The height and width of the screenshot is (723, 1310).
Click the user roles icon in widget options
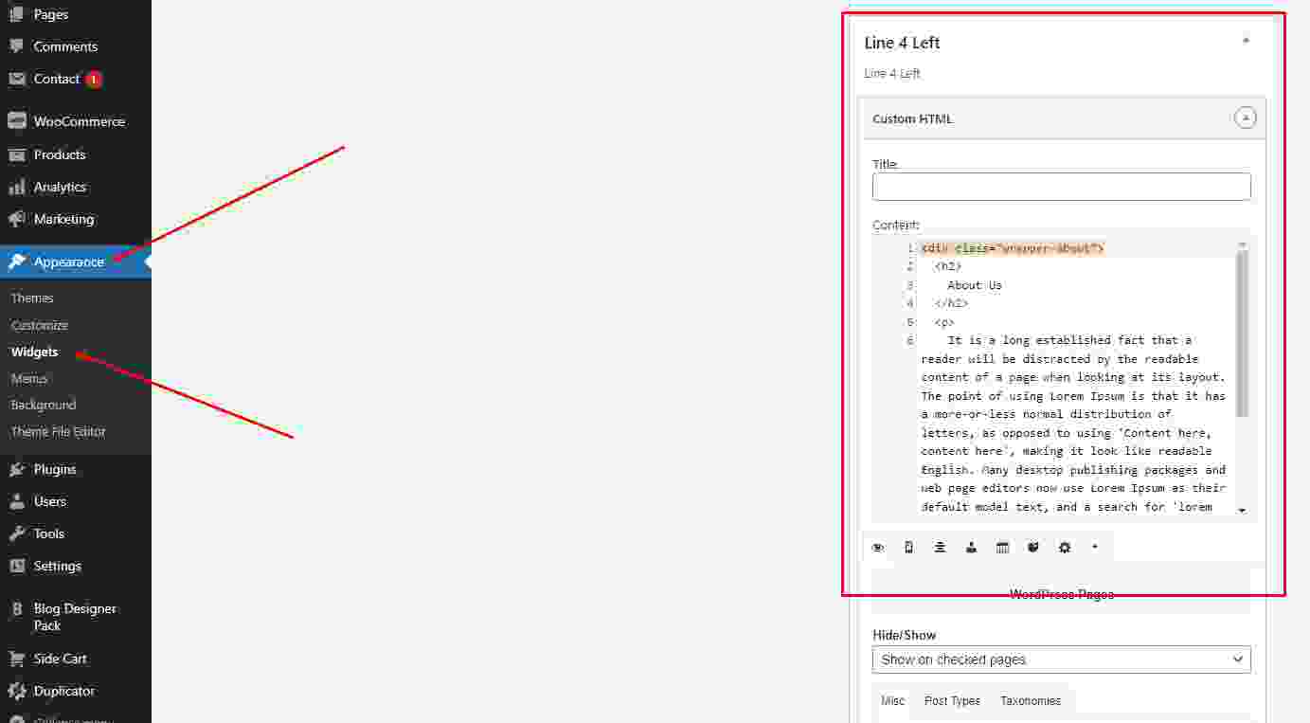pyautogui.click(x=971, y=548)
